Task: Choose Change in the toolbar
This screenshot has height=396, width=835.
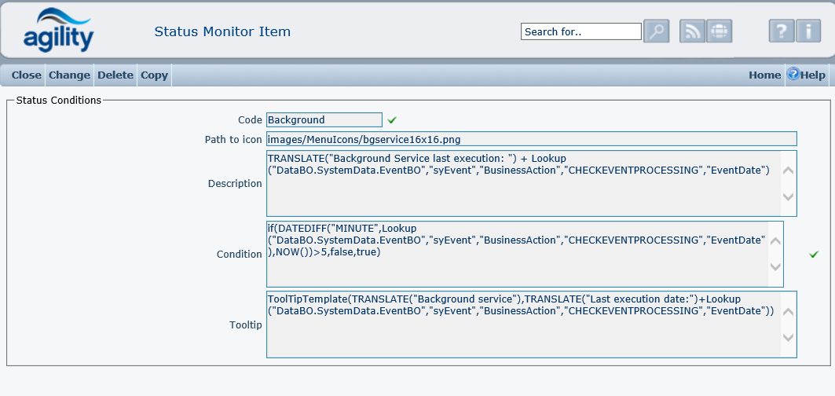Action: [x=69, y=75]
